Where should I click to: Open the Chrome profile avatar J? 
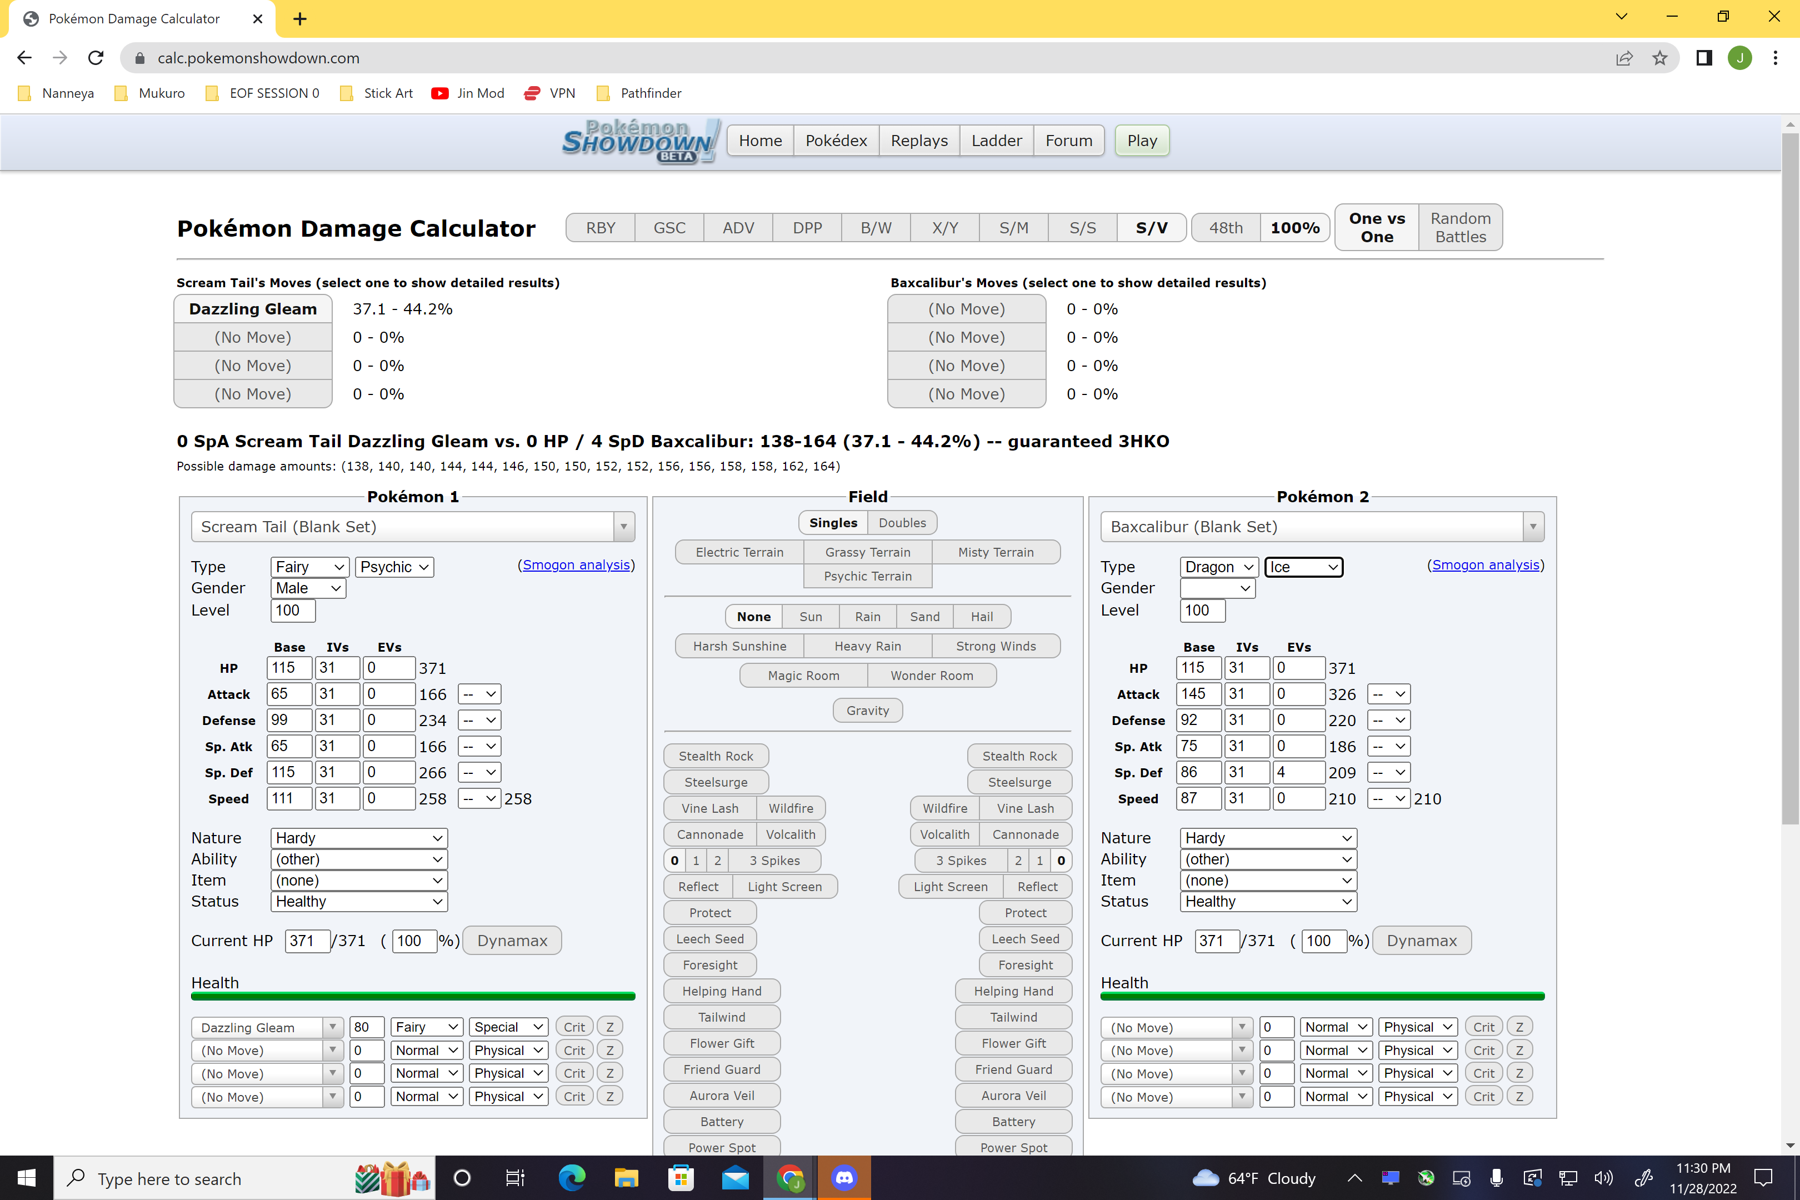(x=1739, y=58)
